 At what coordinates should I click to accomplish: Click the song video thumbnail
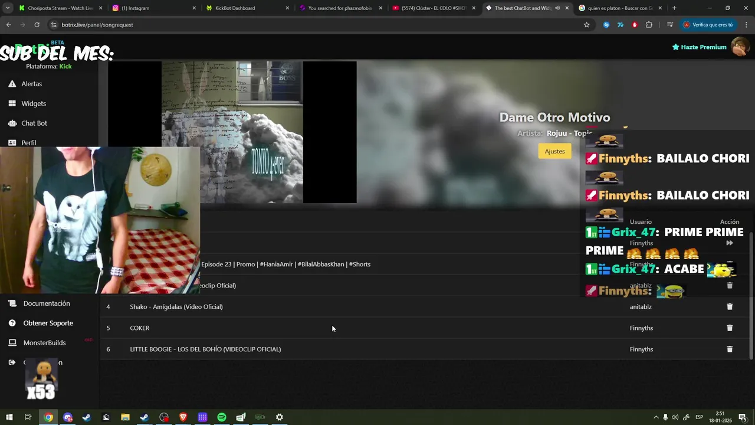[232, 132]
